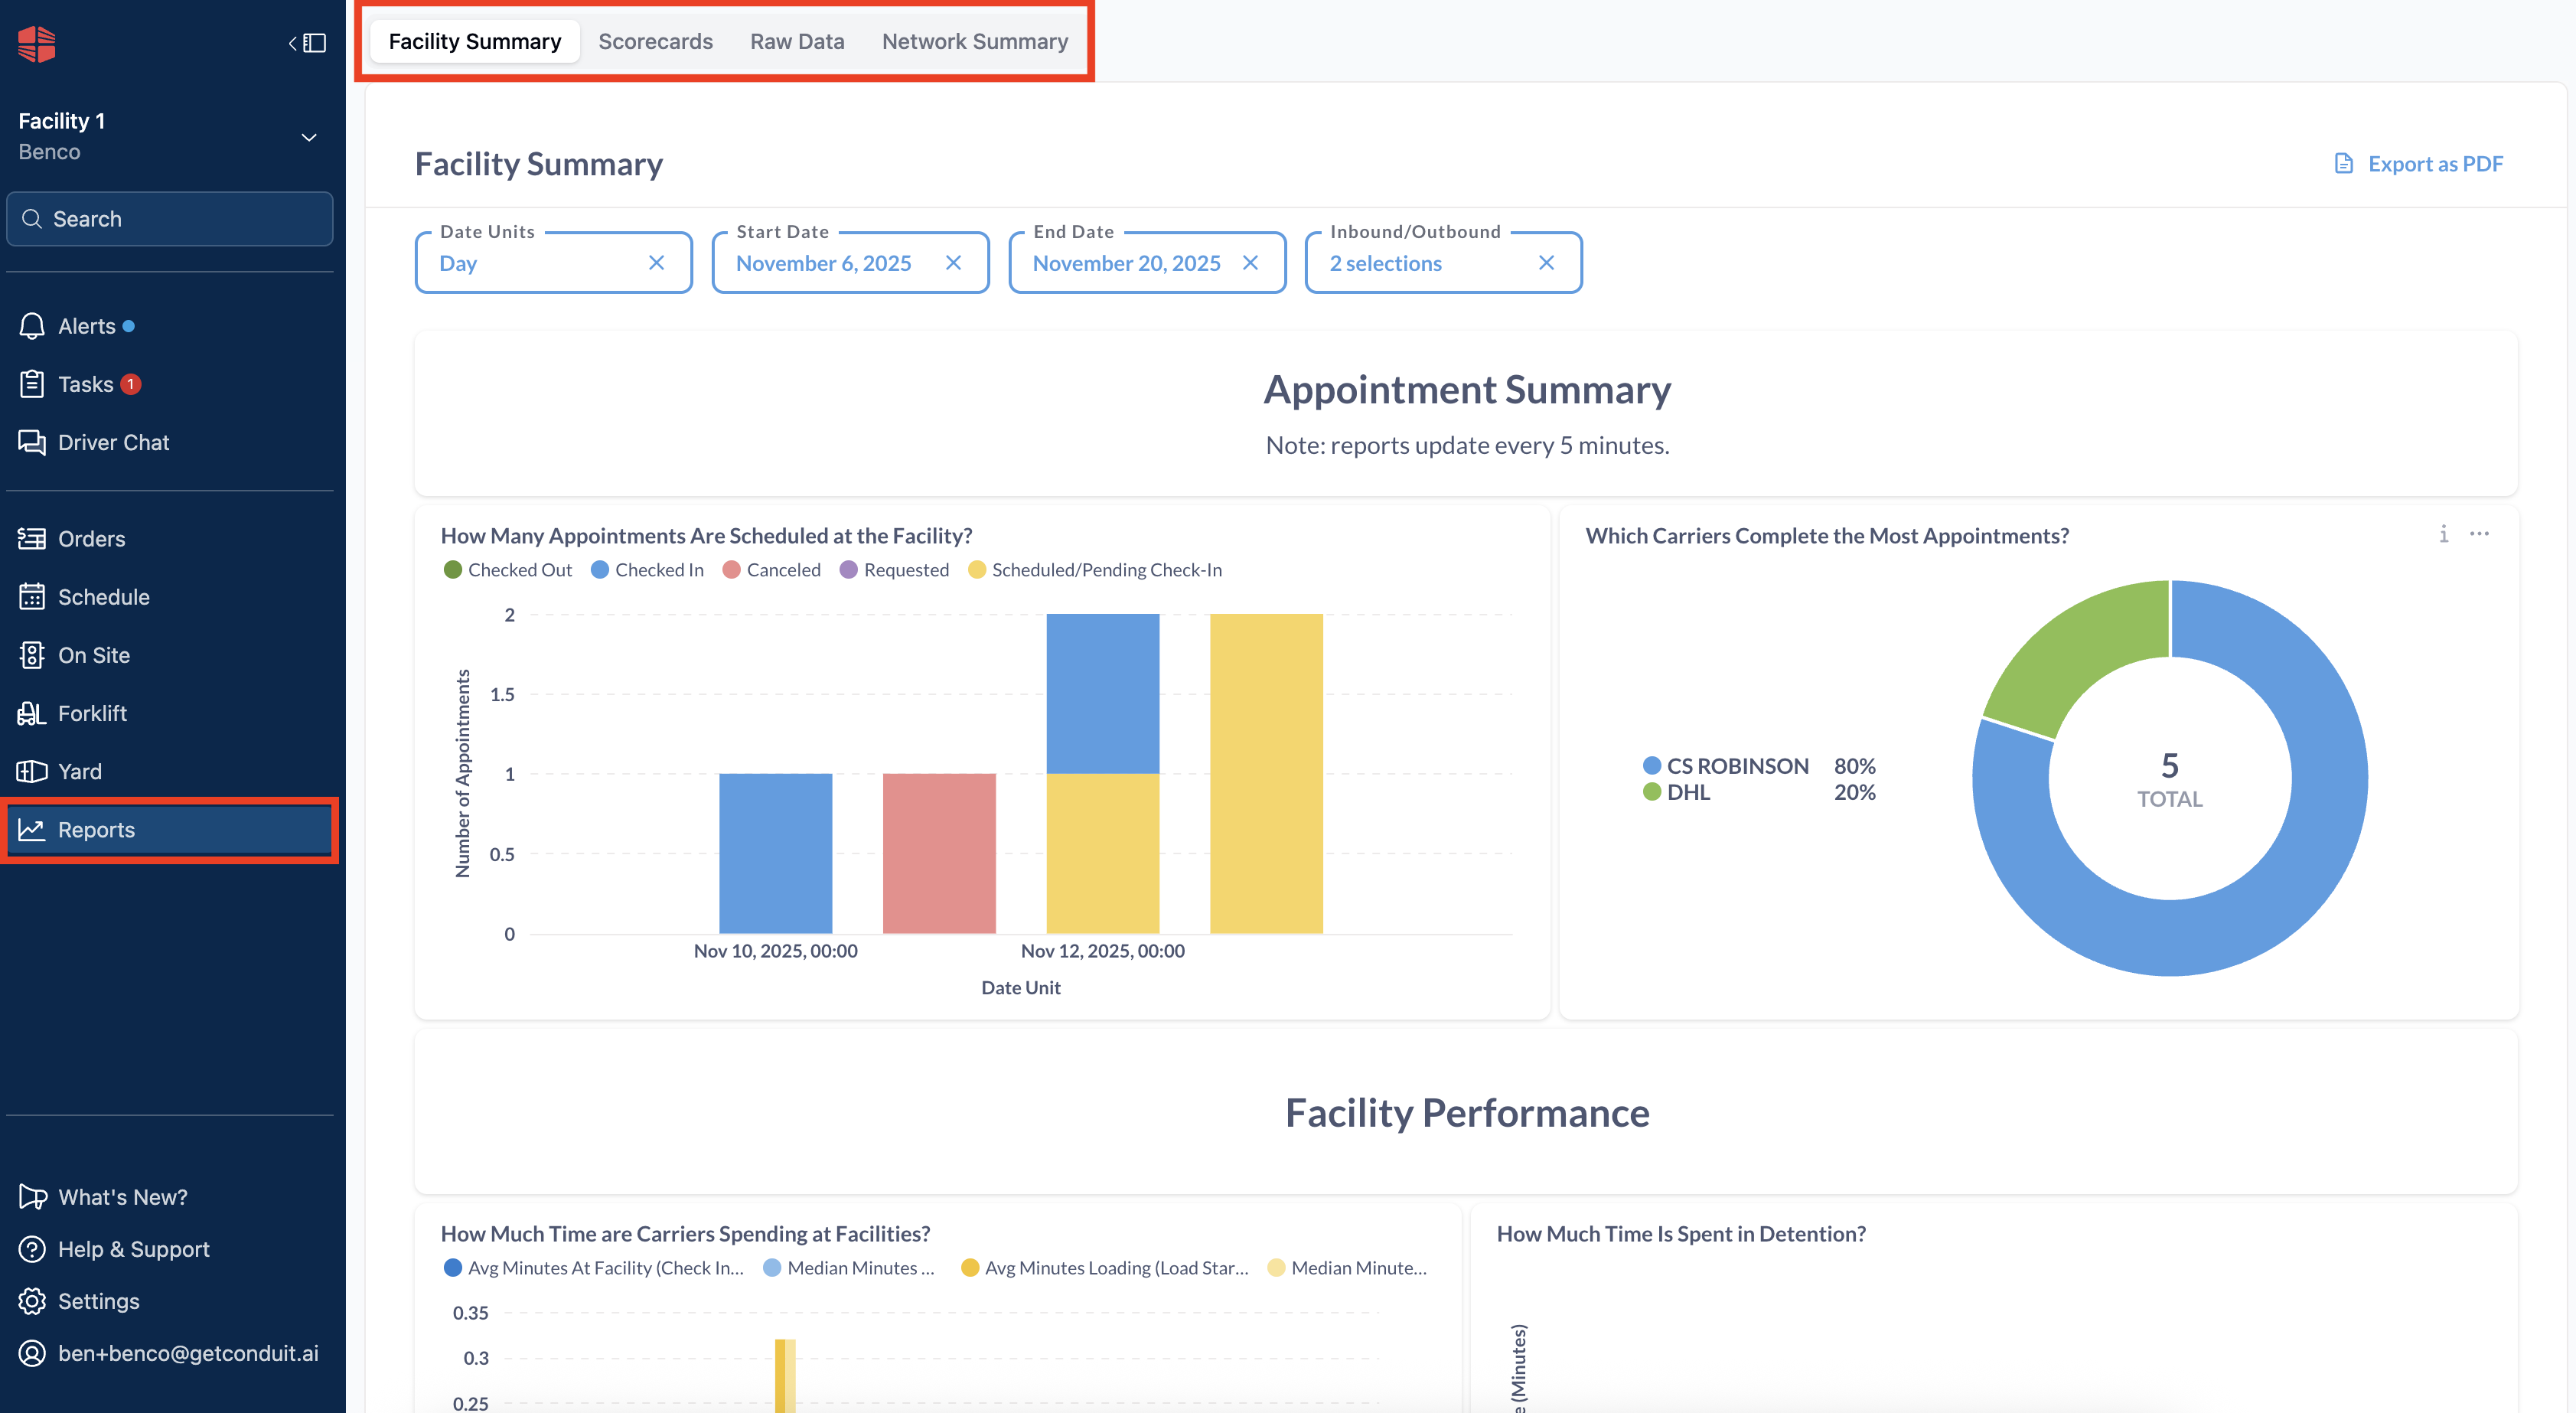Image resolution: width=2576 pixels, height=1413 pixels.
Task: Switch to the Network Summary tab
Action: tap(975, 42)
